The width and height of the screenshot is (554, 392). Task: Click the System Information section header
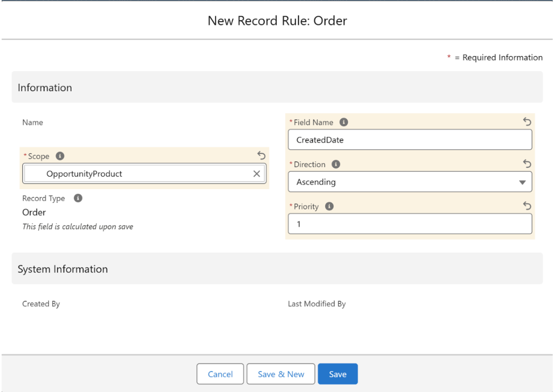63,269
